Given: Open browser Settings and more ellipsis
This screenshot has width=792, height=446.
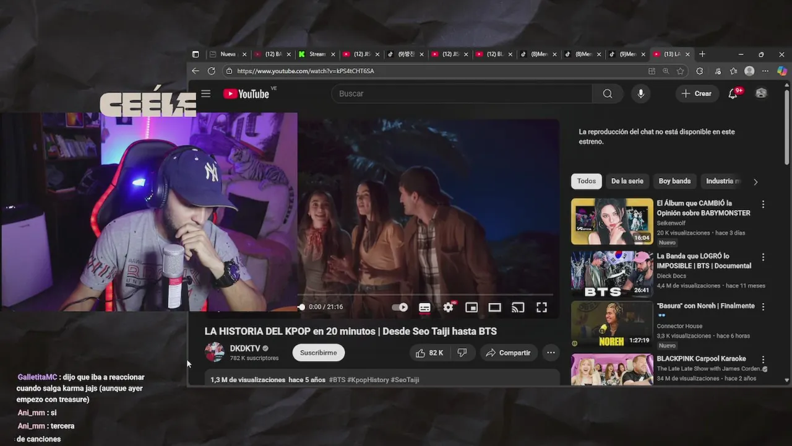Looking at the screenshot, I should [x=765, y=71].
